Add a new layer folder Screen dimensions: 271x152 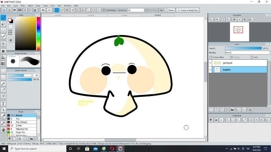point(232,110)
